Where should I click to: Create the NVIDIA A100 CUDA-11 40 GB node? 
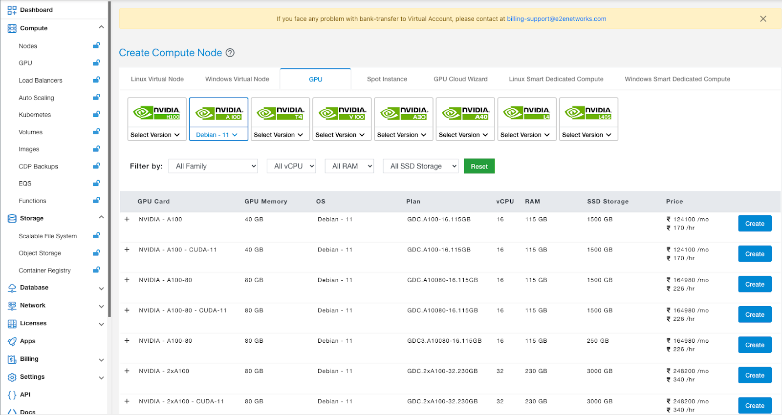755,254
